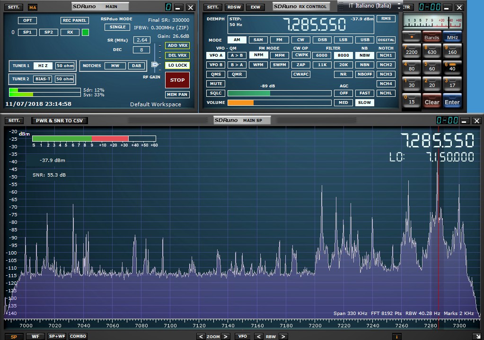Set AGC to FAST

coord(365,93)
